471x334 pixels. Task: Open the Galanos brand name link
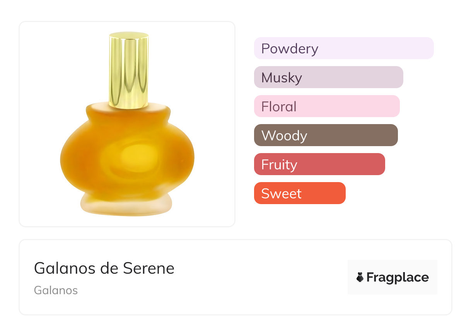pos(56,290)
